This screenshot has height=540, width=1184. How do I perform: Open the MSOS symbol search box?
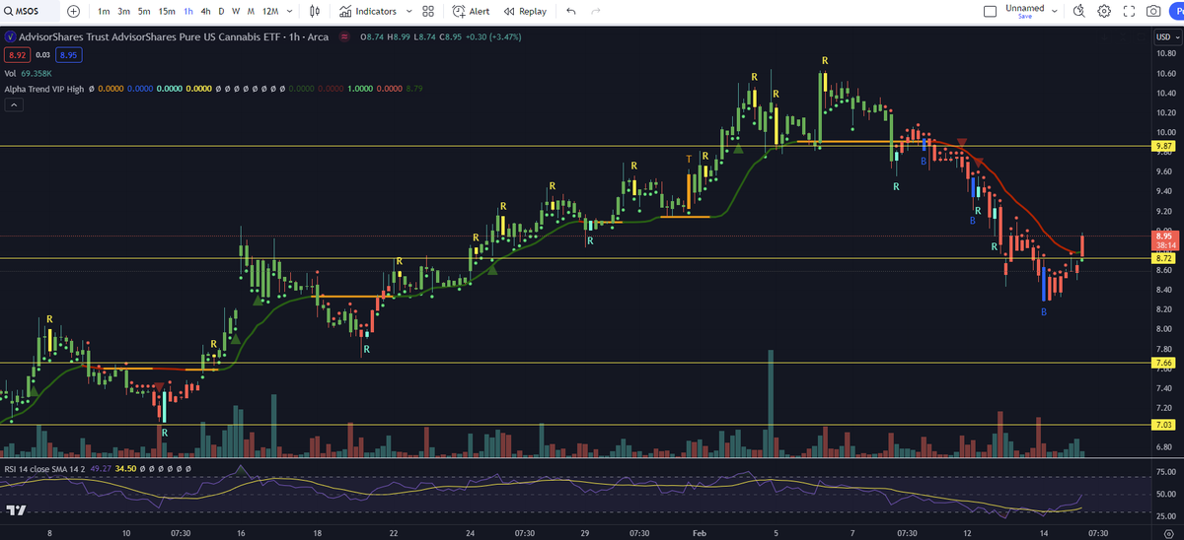pyautogui.click(x=30, y=11)
